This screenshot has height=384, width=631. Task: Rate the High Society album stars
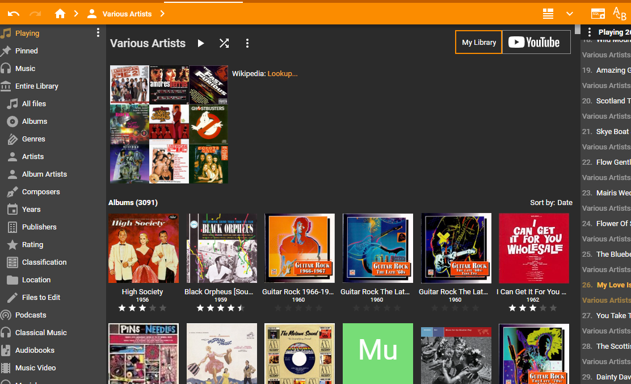(x=142, y=308)
